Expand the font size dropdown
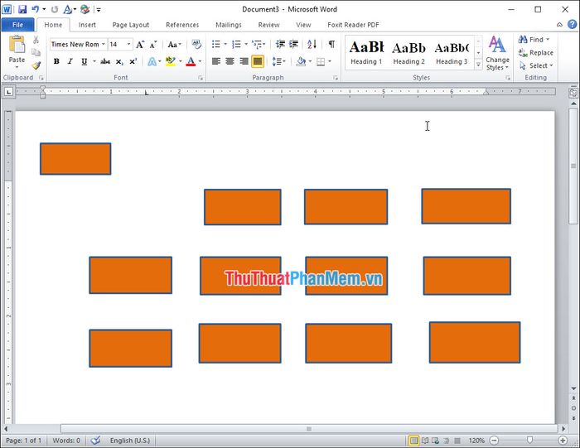The width and height of the screenshot is (580, 448). (x=129, y=45)
